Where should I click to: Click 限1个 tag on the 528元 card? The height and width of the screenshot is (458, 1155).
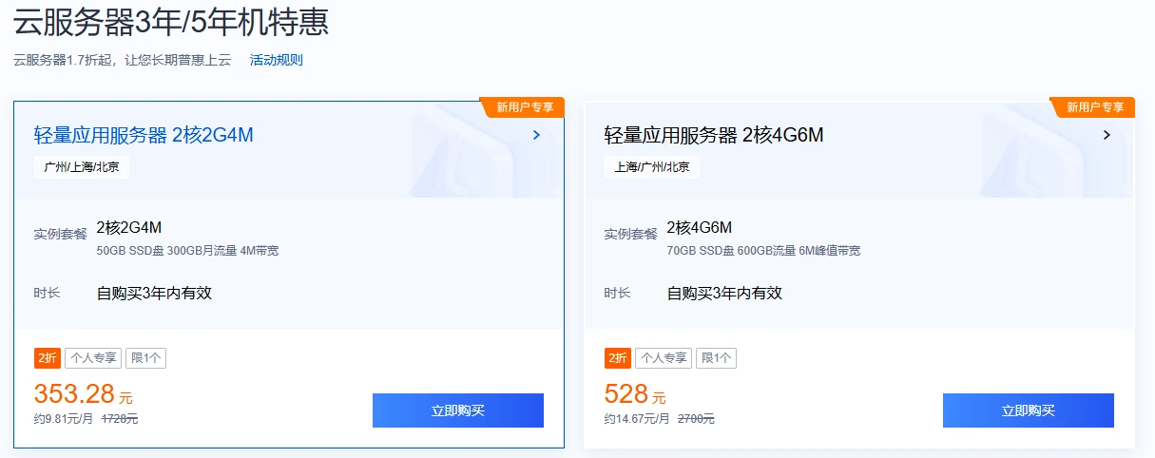[717, 358]
